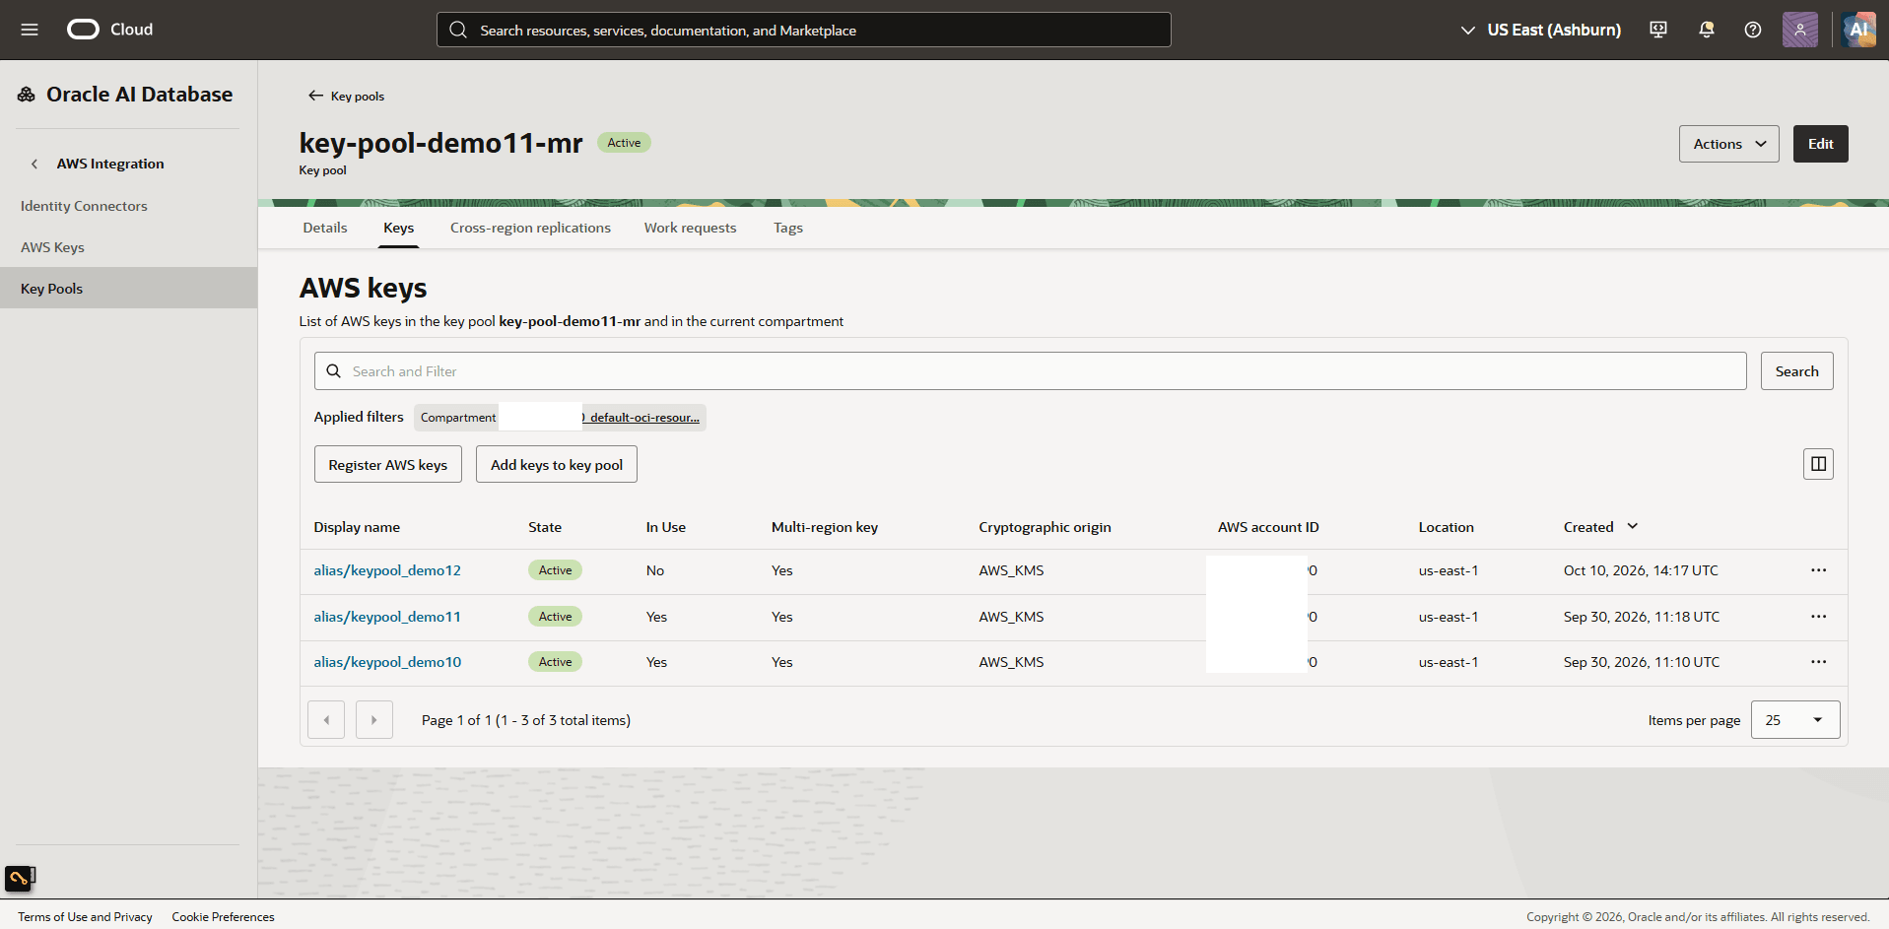Switch to Cross-region replications tab
This screenshot has height=929, width=1889.
[530, 228]
